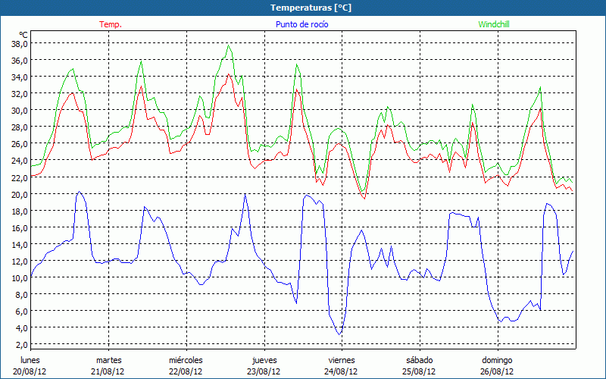Select the red 'Temp.' legend label

(111, 24)
